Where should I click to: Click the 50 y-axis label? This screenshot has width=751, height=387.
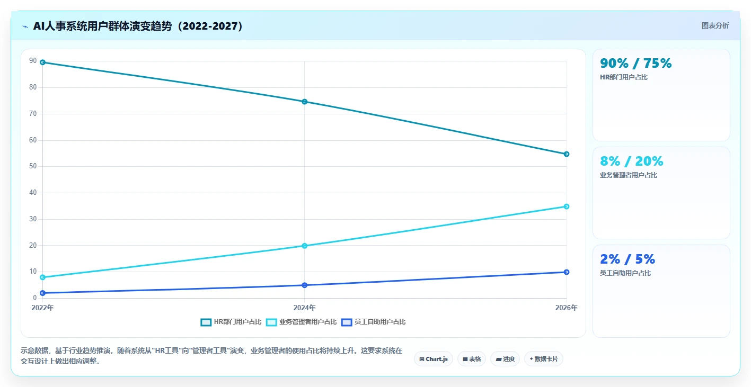33,166
